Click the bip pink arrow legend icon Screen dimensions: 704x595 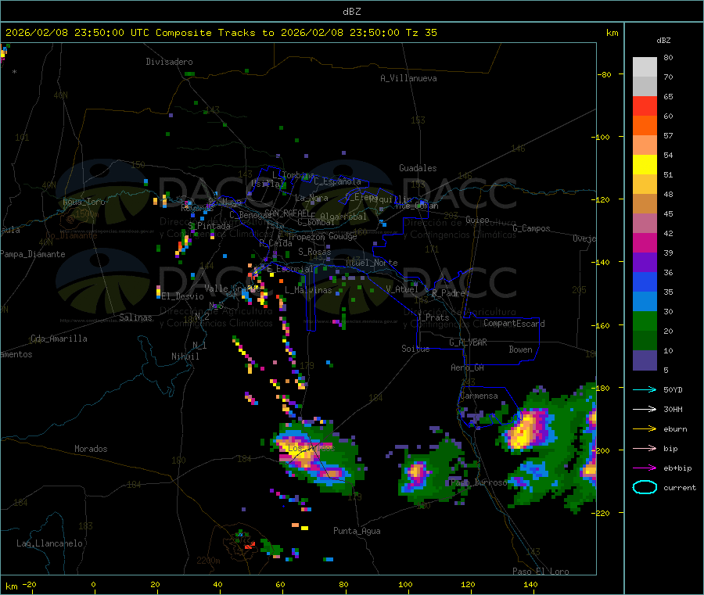tap(645, 448)
